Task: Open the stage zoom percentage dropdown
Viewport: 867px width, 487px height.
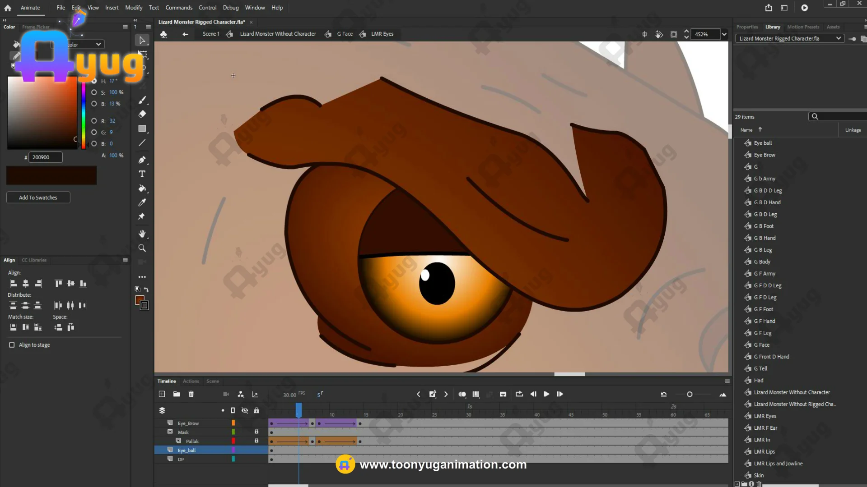Action: pyautogui.click(x=724, y=34)
